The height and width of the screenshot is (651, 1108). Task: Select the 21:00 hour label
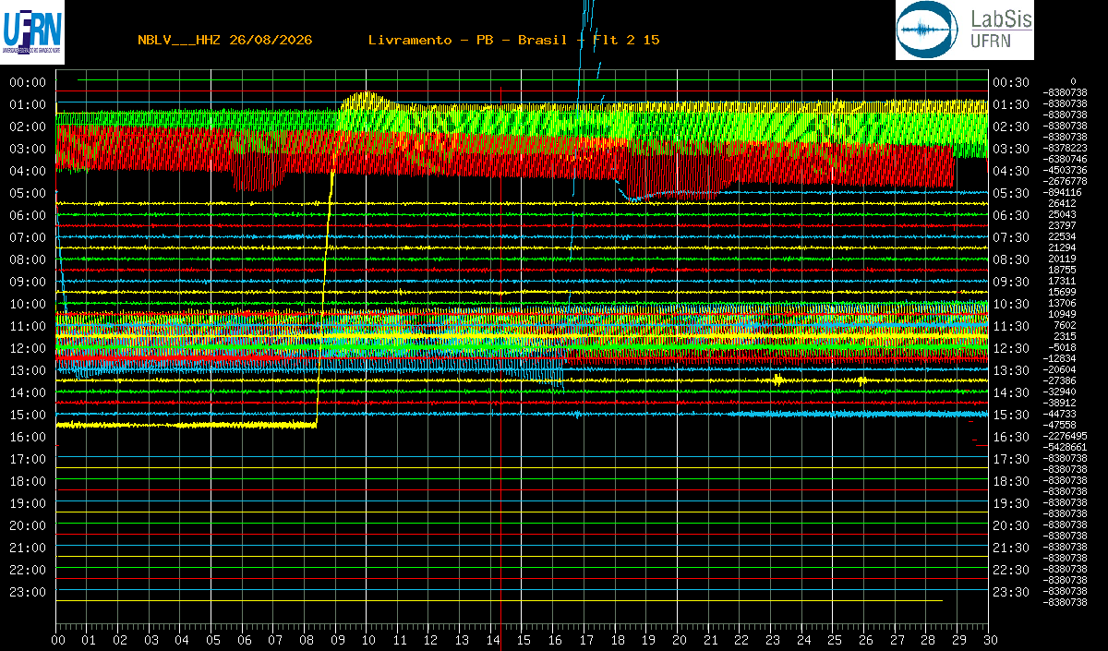tap(28, 548)
